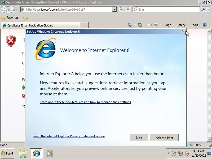Click the Action Center flag tray icon
Image resolution: width=212 pixels, height=159 pixels.
(x=174, y=153)
